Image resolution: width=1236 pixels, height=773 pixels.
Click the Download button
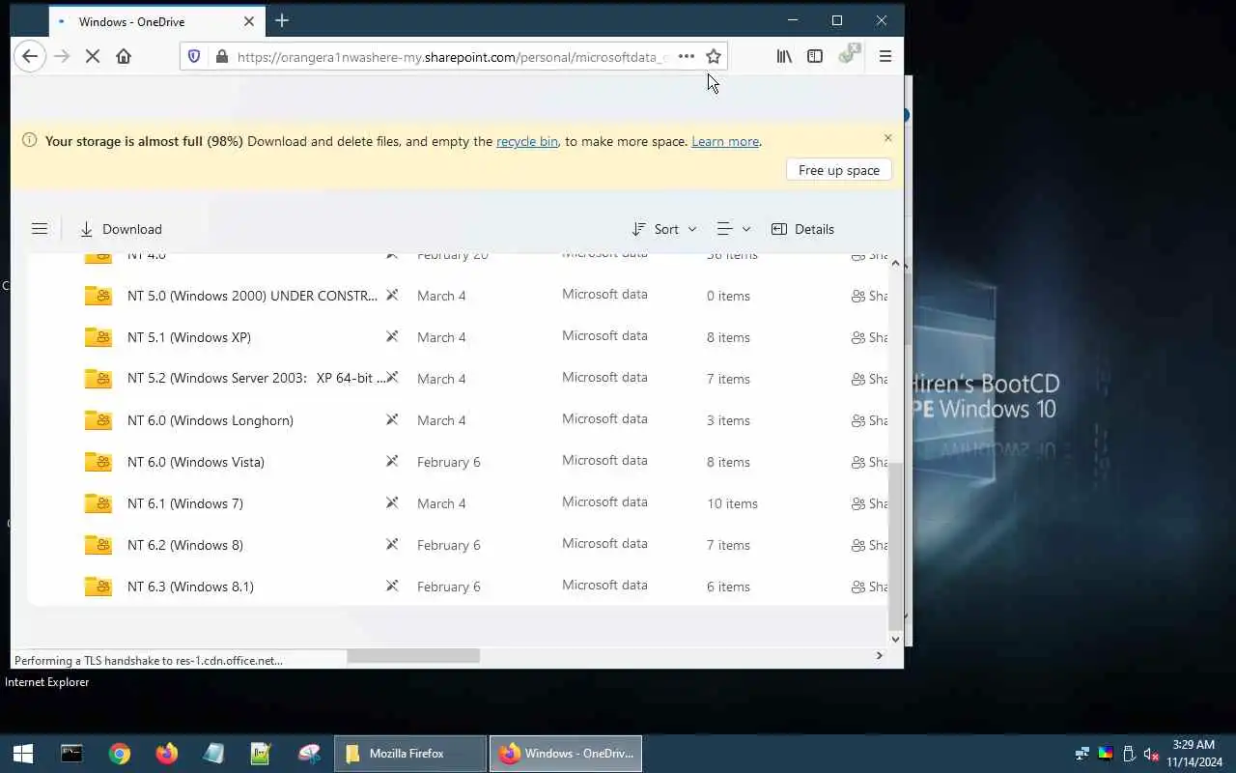[x=121, y=229]
